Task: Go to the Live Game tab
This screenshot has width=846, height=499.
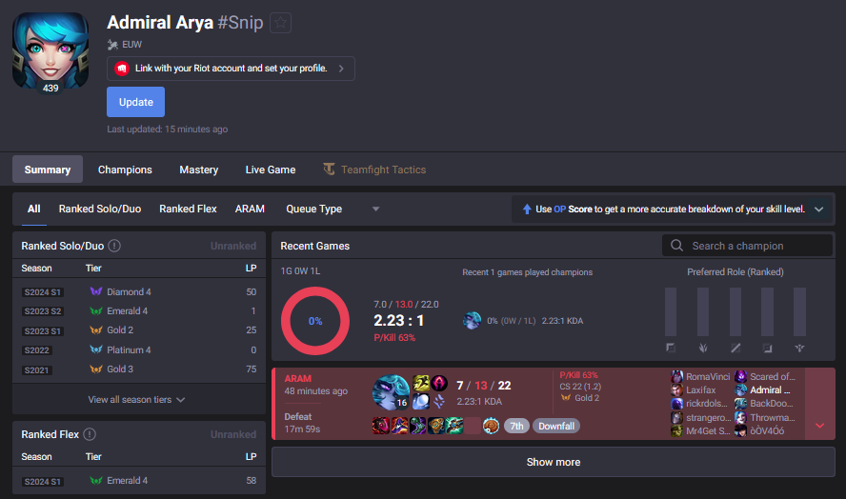Action: (x=271, y=170)
